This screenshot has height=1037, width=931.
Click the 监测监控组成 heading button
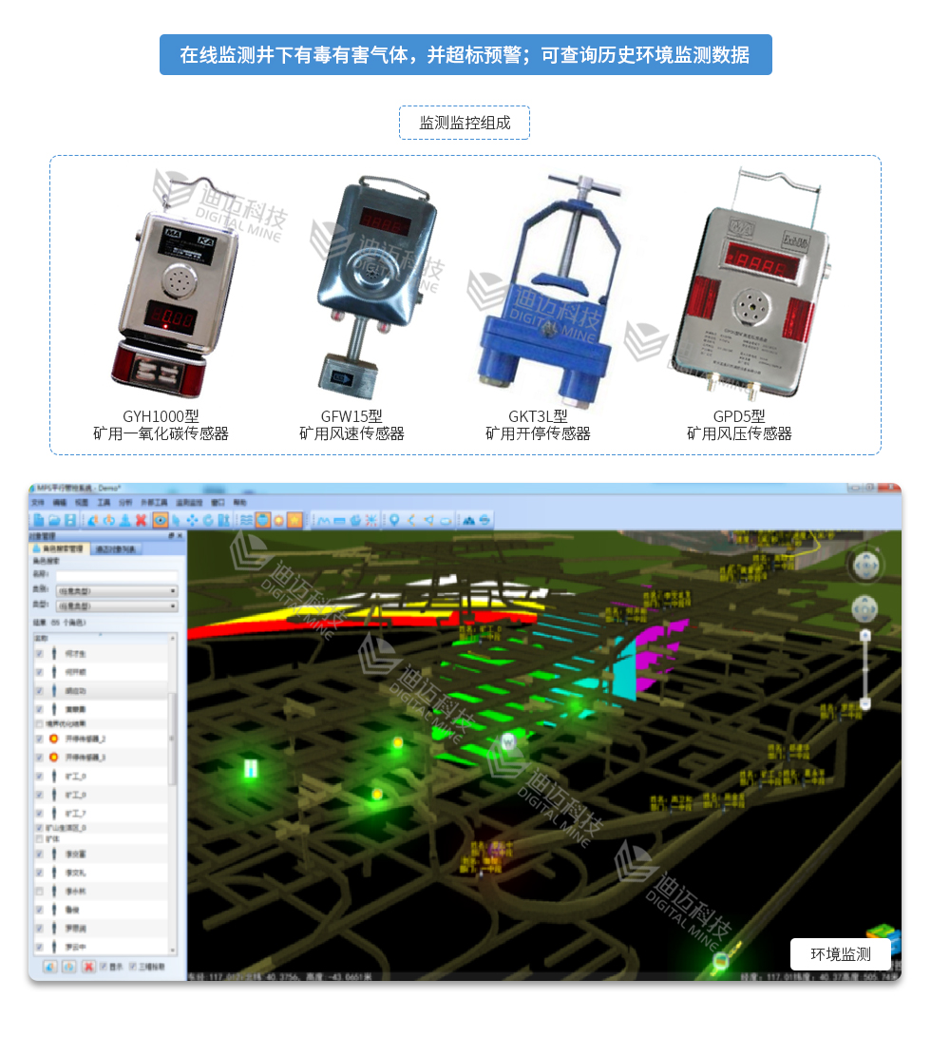(x=465, y=123)
